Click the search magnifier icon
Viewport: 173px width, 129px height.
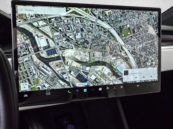click(22, 10)
